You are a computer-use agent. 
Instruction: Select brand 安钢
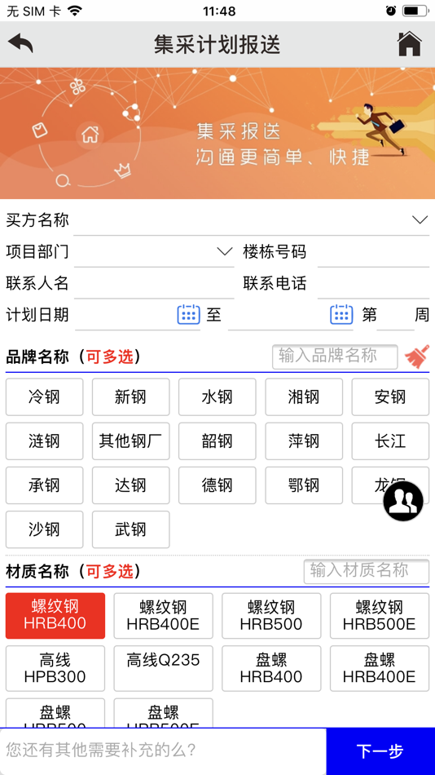click(390, 397)
